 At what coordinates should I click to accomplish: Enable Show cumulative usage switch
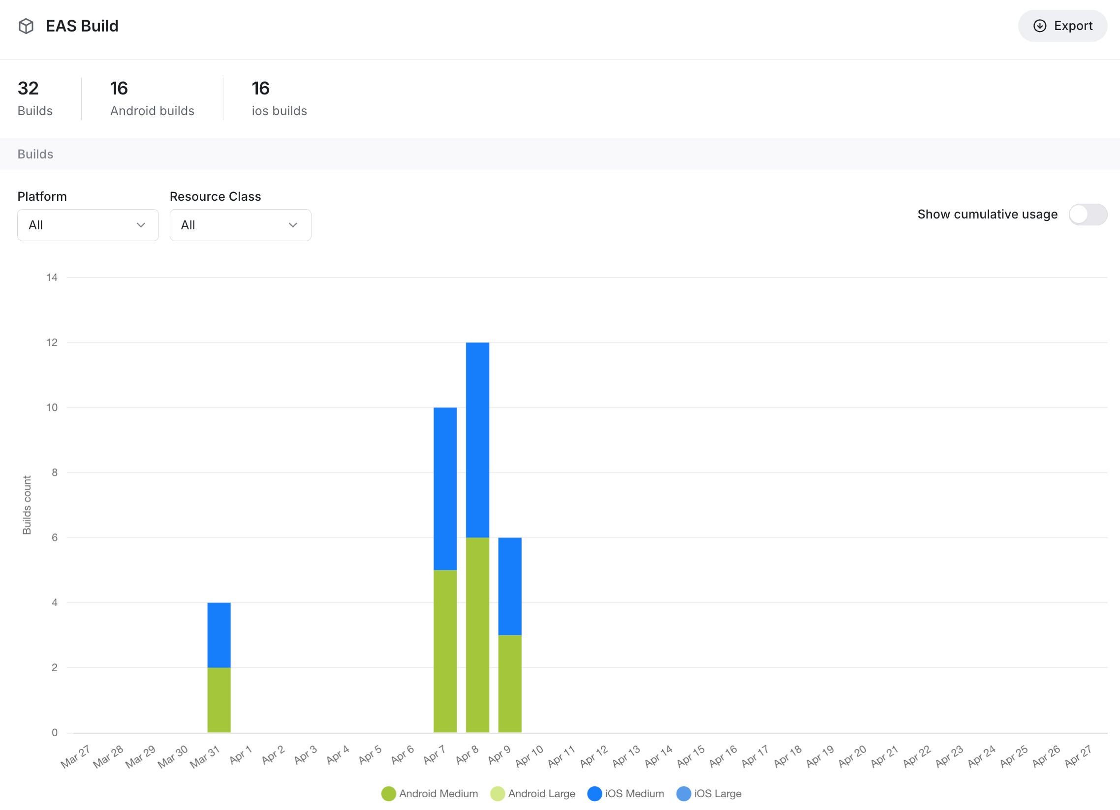point(1088,215)
